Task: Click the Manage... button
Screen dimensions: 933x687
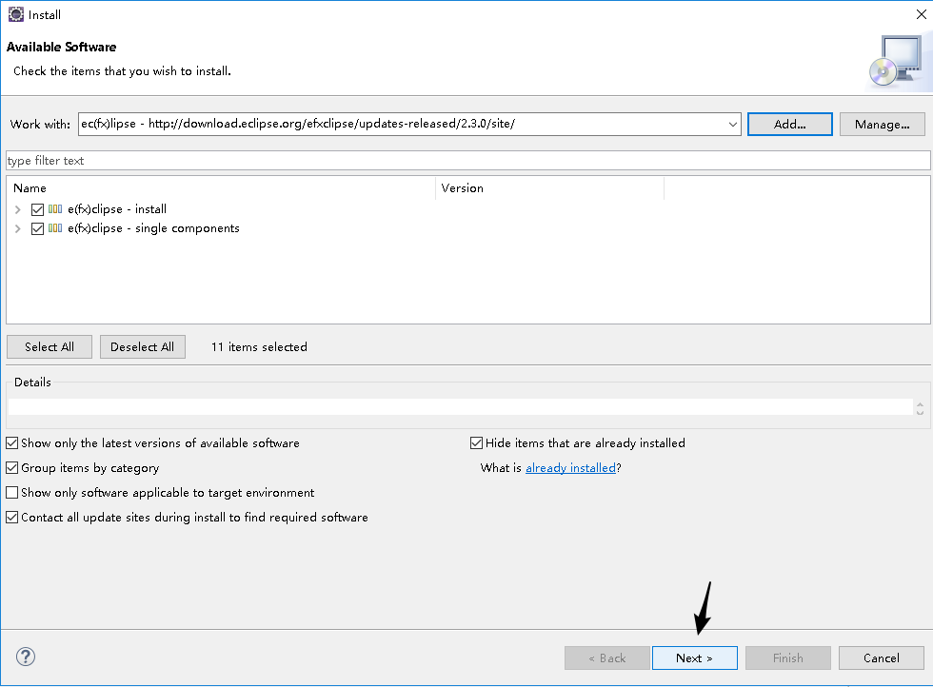Action: (882, 125)
